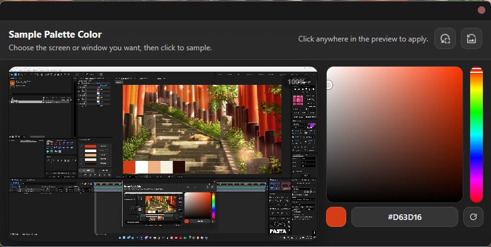Click the white hue marker at slider top

coord(477,70)
